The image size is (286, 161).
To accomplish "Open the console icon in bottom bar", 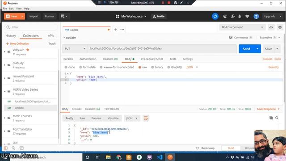I will (x=21, y=148).
